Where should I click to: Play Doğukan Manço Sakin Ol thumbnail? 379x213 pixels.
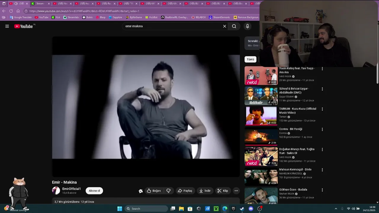pyautogui.click(x=261, y=156)
